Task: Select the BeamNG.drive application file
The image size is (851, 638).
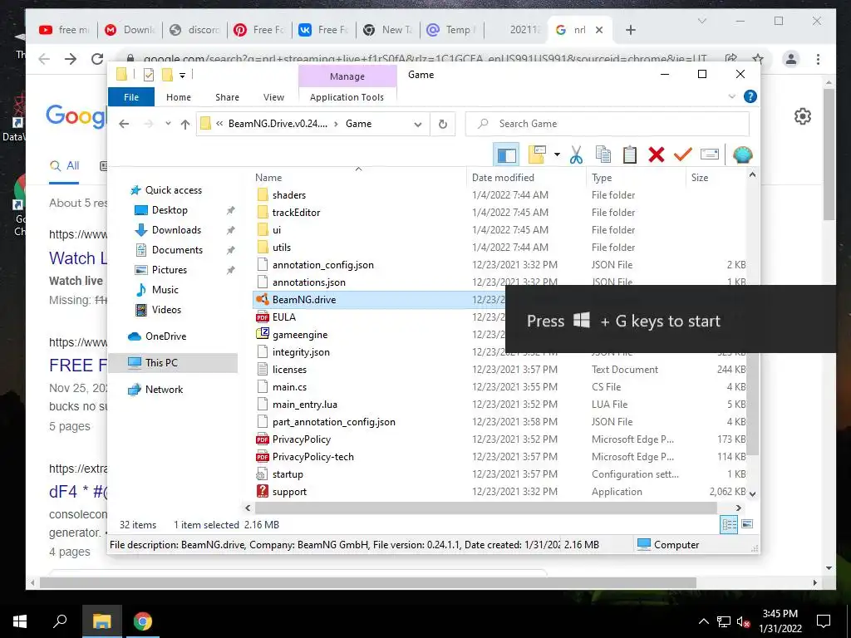Action: [304, 300]
